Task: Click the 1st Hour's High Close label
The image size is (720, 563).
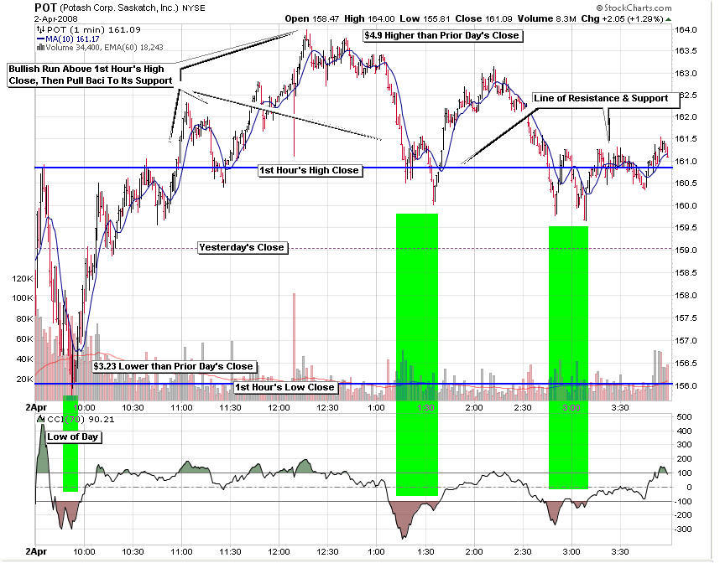Action: [309, 171]
